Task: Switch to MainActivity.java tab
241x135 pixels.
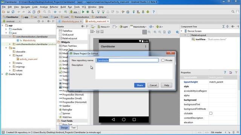Action: click(70, 21)
